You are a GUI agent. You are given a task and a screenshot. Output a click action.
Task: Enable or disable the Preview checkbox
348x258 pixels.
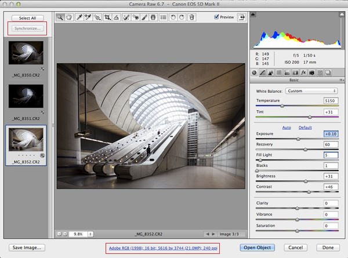(x=216, y=17)
